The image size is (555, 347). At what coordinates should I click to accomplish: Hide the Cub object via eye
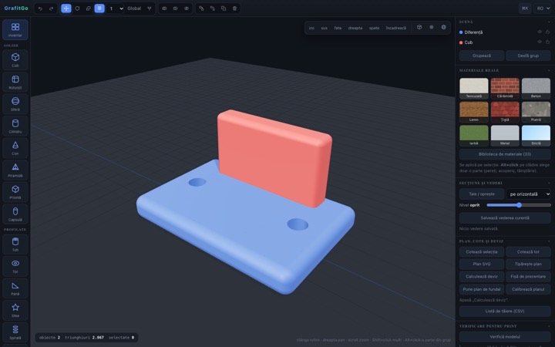[540, 42]
